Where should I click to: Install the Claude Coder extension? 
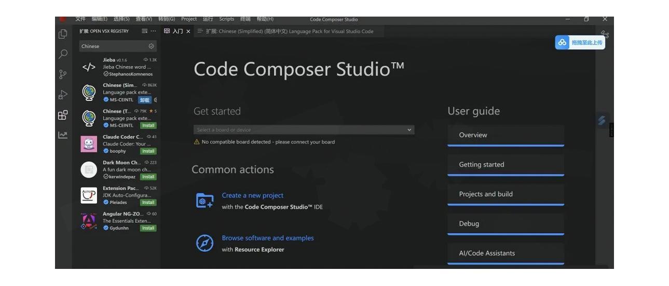(148, 151)
